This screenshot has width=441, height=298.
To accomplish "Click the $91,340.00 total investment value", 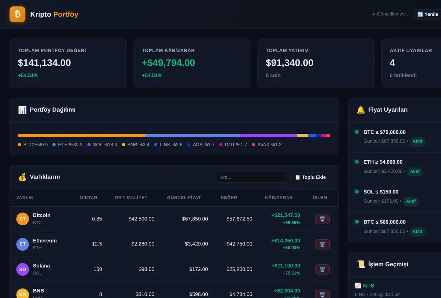I will click(x=290, y=63).
